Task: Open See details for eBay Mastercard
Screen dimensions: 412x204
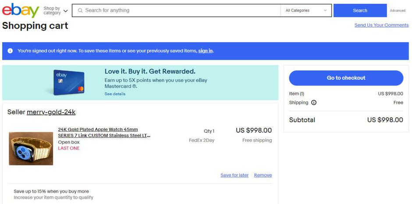Action: coord(115,94)
